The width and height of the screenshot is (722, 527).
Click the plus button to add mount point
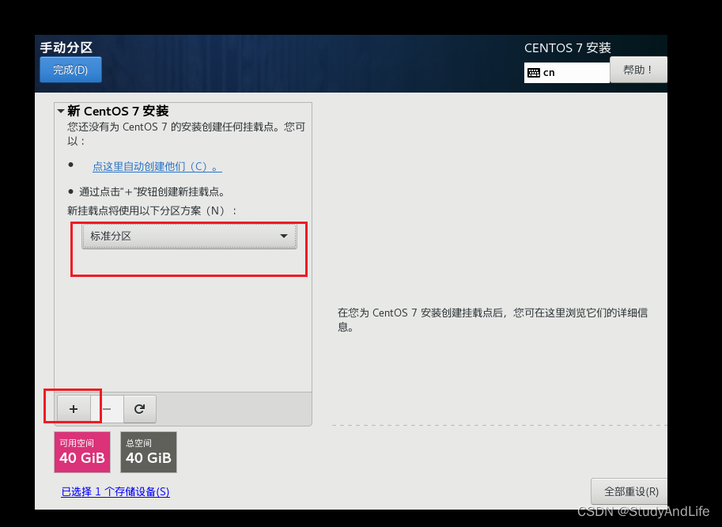[73, 408]
